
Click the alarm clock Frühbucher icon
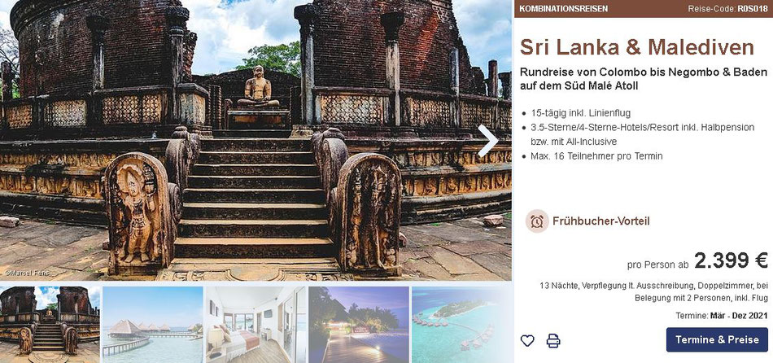click(537, 221)
